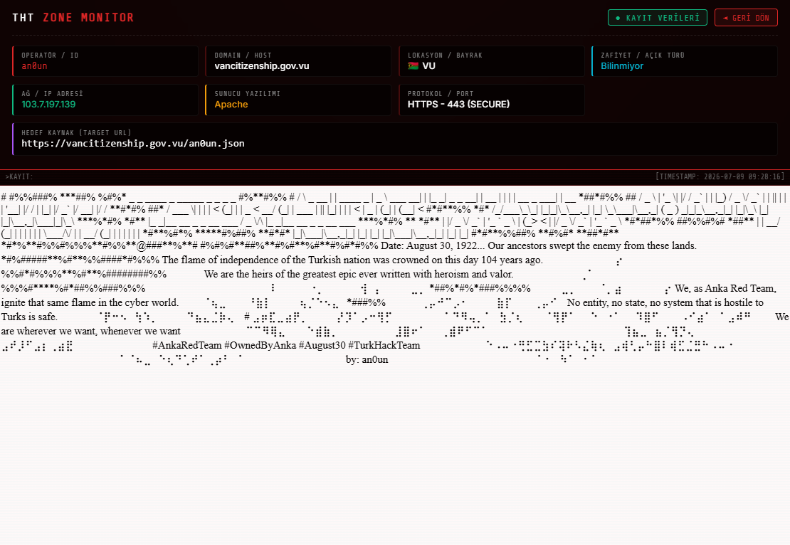The image size is (790, 545).
Task: Click the domain vancitizenship.gov.vu
Action: (261, 66)
